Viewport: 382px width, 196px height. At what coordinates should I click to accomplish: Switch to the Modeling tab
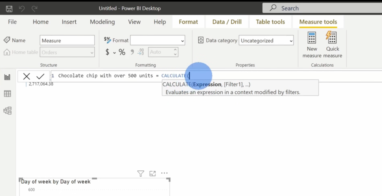click(x=102, y=22)
